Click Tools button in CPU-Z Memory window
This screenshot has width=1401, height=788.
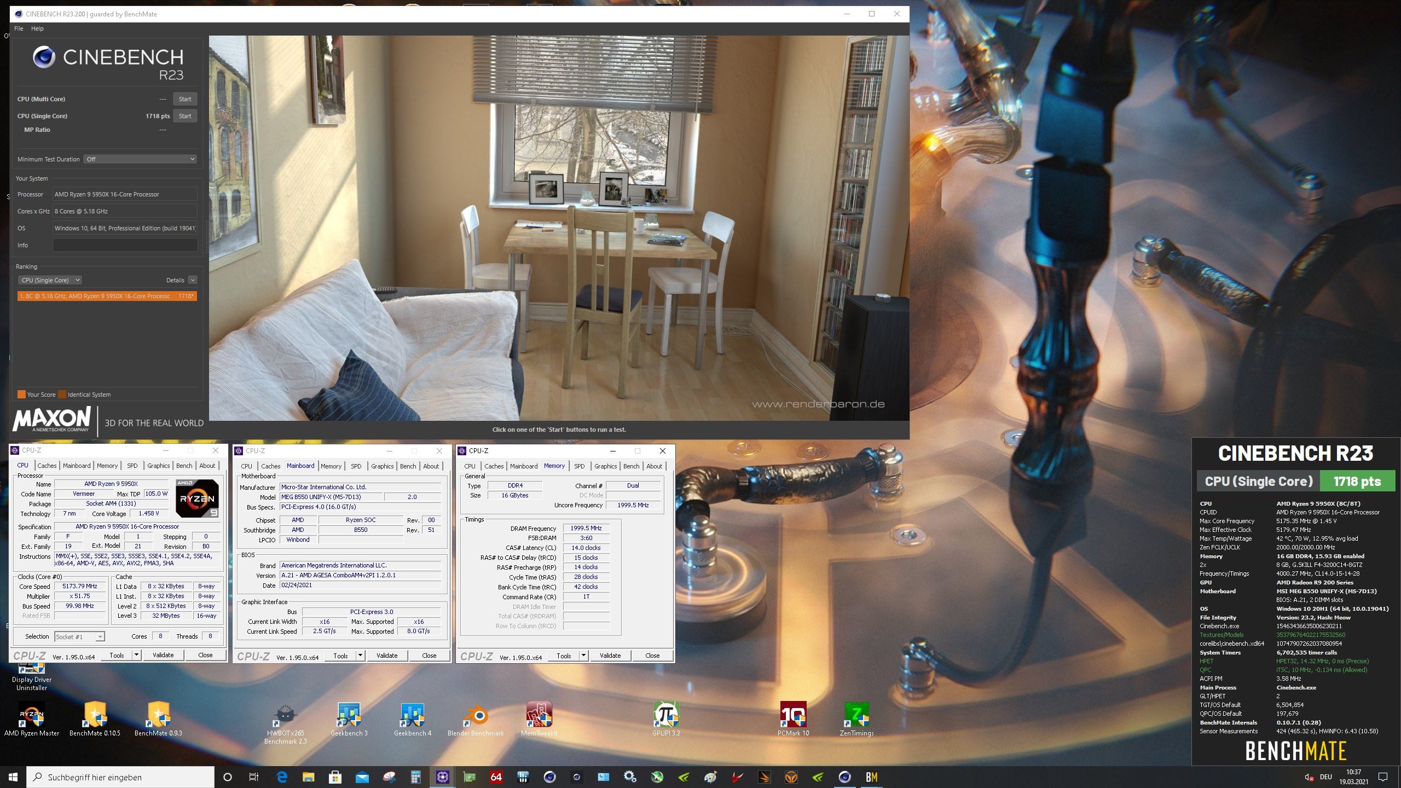tap(564, 656)
